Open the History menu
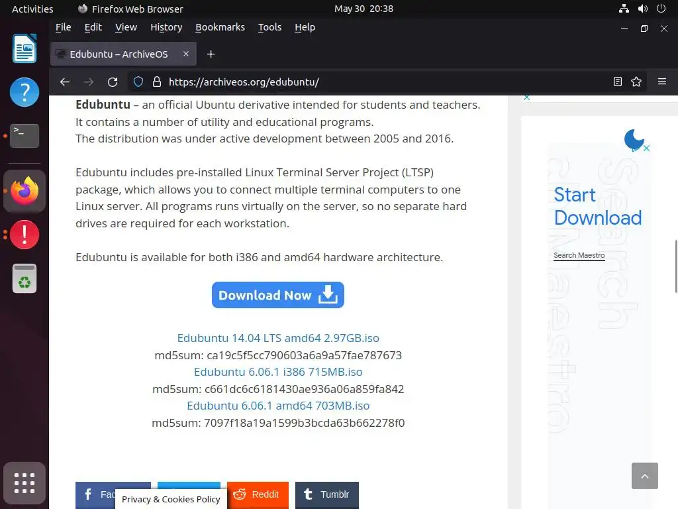This screenshot has height=509, width=678. point(166,27)
